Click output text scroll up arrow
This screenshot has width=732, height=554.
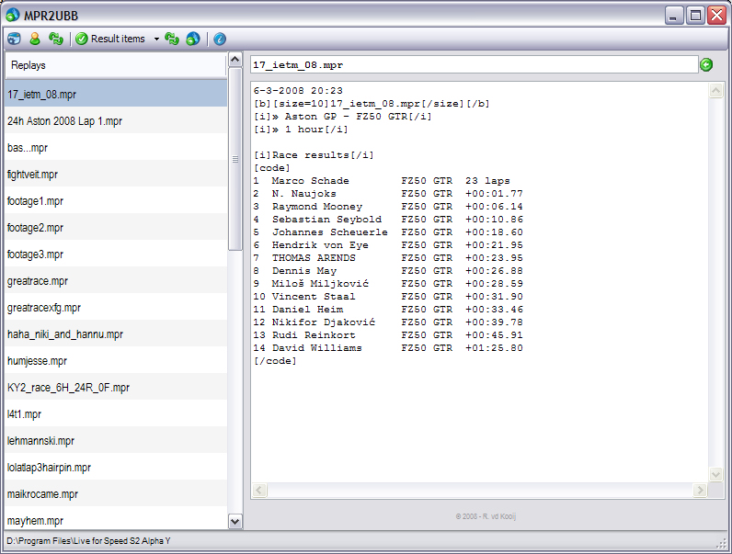coord(715,90)
